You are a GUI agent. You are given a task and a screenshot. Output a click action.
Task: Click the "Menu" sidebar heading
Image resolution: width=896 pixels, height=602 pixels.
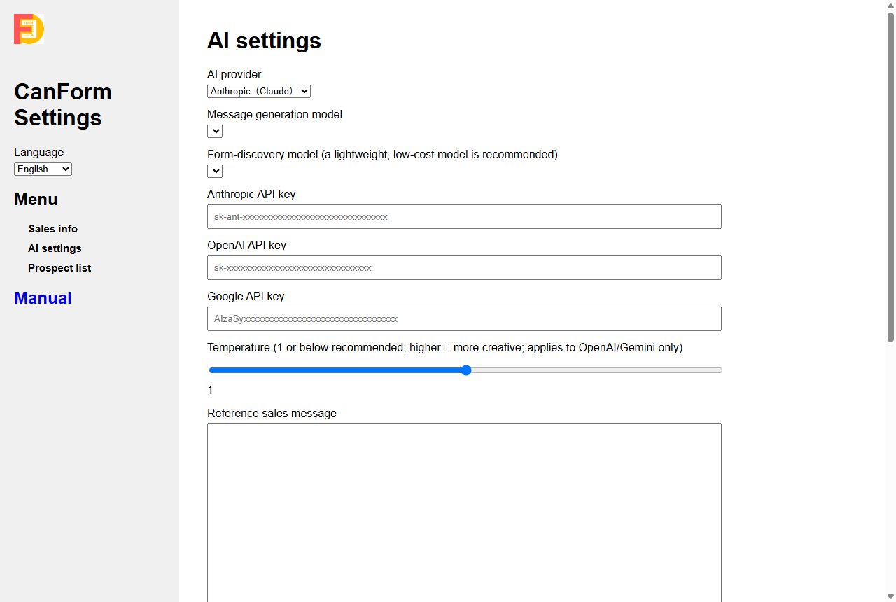[36, 199]
